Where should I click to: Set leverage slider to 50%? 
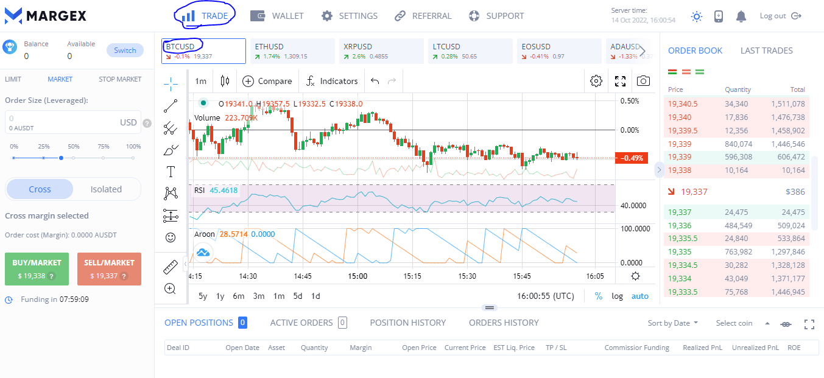73,158
